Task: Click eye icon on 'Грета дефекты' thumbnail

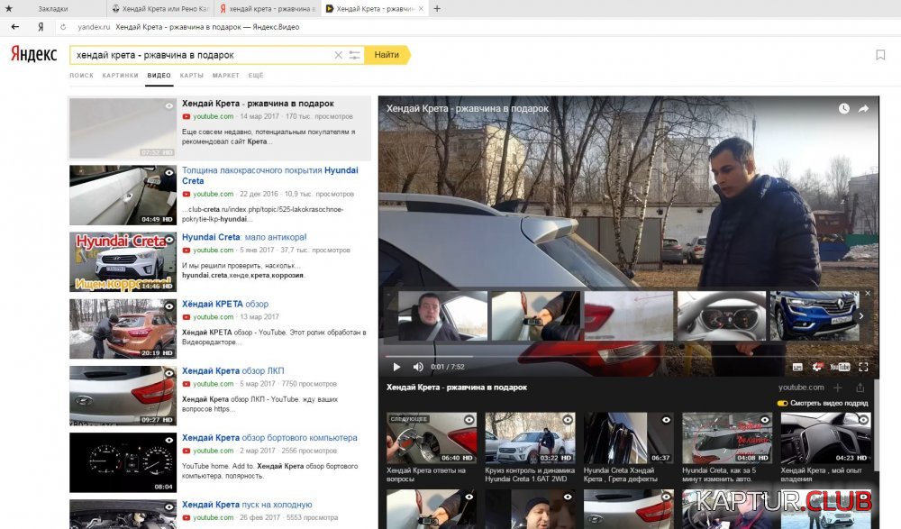Action: (666, 420)
